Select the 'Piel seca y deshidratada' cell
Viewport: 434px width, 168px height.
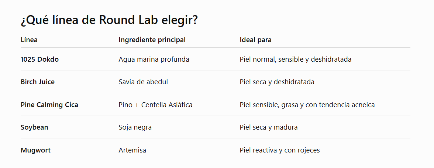coord(277,82)
